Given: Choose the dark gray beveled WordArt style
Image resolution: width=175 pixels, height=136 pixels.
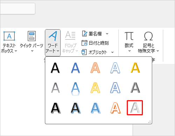Looking at the screenshot, I should 135,88.
